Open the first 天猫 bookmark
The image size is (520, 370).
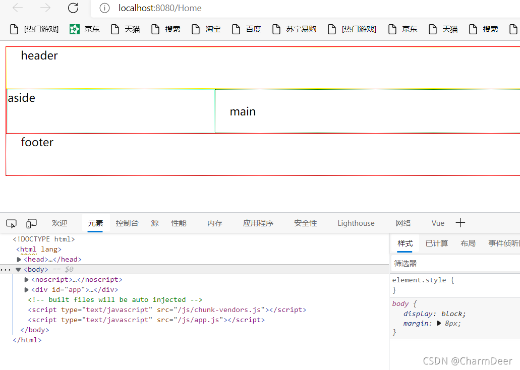[126, 29]
